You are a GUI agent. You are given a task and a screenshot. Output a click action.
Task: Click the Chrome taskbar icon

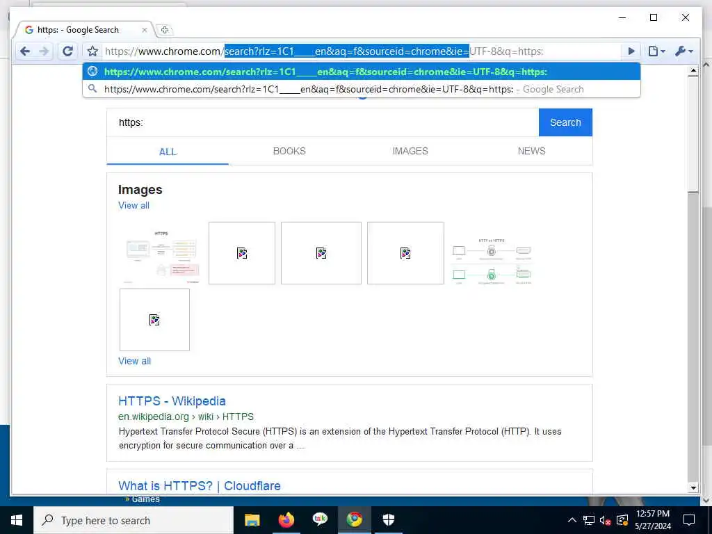pyautogui.click(x=354, y=519)
